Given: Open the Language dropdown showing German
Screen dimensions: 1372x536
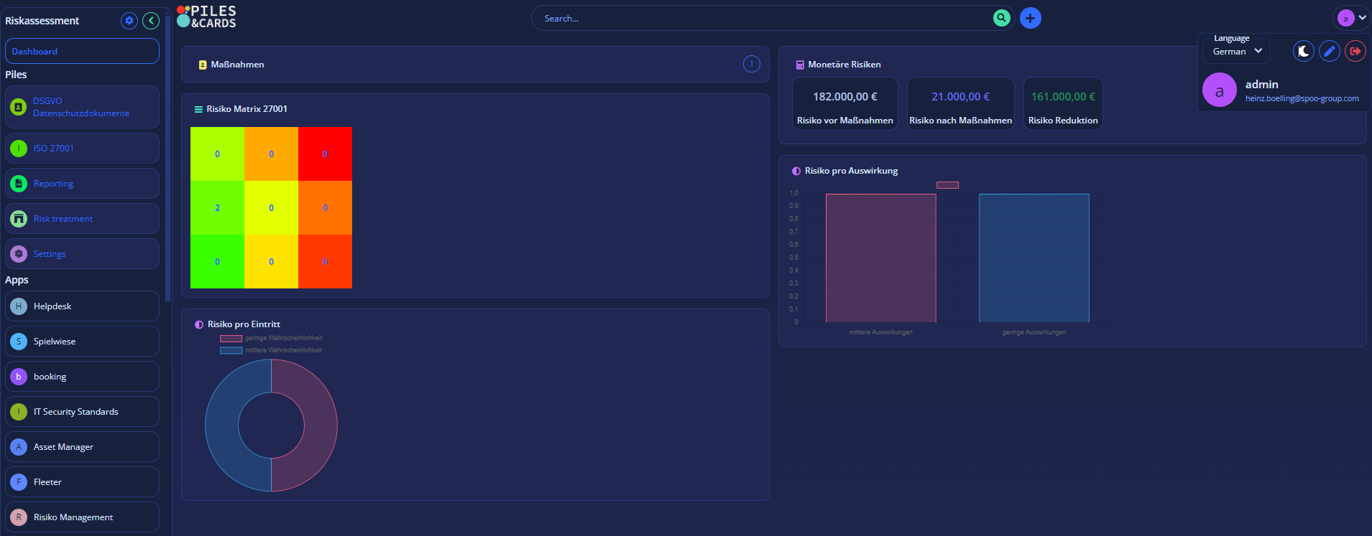Looking at the screenshot, I should [1236, 51].
